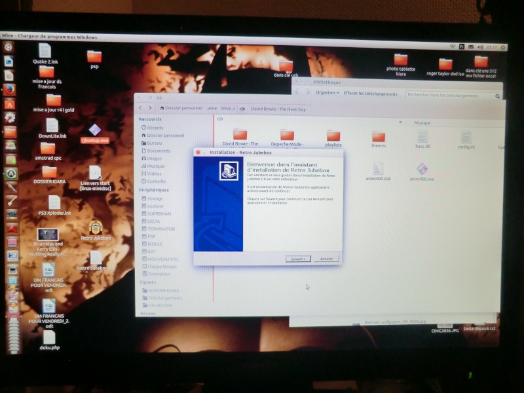Viewport: 524px width, 393px height.
Task: Open the 'roger taylor dvd iso' folder
Action: [x=445, y=67]
